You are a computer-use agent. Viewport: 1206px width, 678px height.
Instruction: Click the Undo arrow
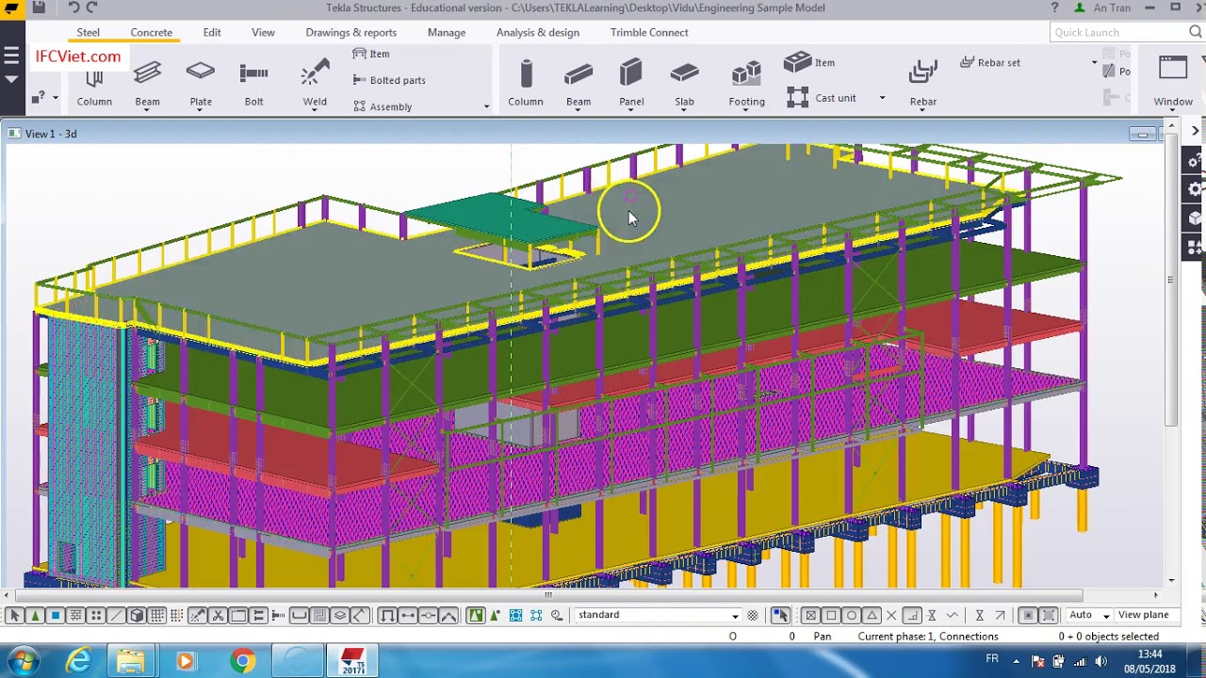point(73,8)
